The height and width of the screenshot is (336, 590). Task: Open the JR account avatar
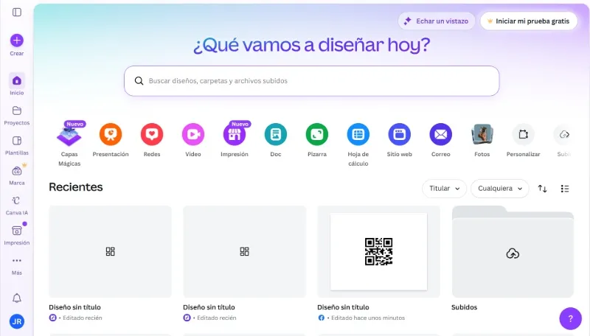pos(17,321)
